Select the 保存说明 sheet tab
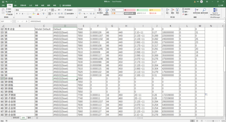226x122 pixels. (x=16, y=118)
